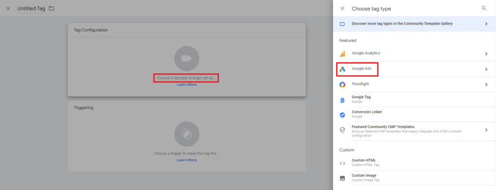Select Custom HTML tag type
The height and width of the screenshot is (190, 496).
click(415, 163)
